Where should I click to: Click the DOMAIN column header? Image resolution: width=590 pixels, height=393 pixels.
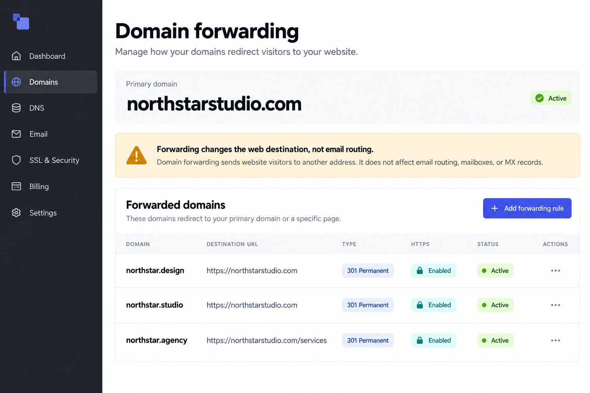point(138,244)
